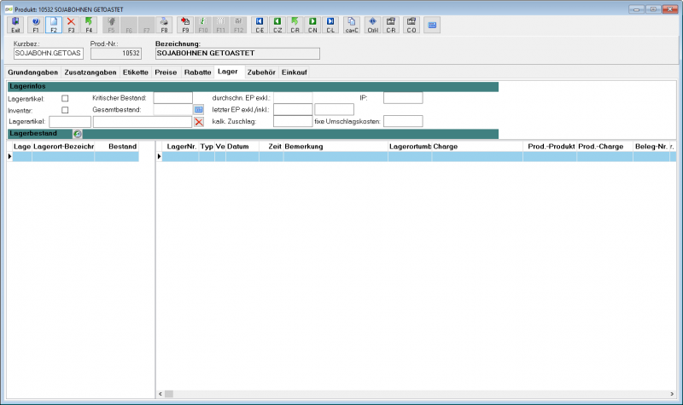Delete record using the F3 button
The width and height of the screenshot is (683, 405).
point(71,25)
